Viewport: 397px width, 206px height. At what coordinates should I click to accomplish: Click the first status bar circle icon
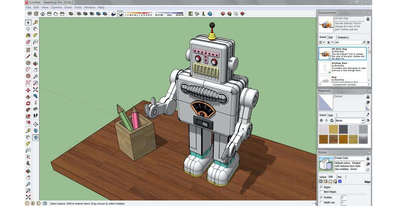click(27, 203)
